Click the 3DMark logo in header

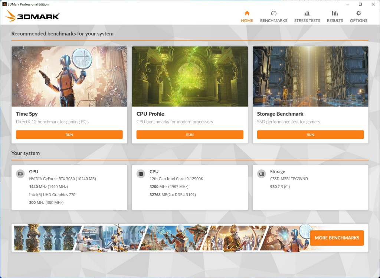click(33, 16)
